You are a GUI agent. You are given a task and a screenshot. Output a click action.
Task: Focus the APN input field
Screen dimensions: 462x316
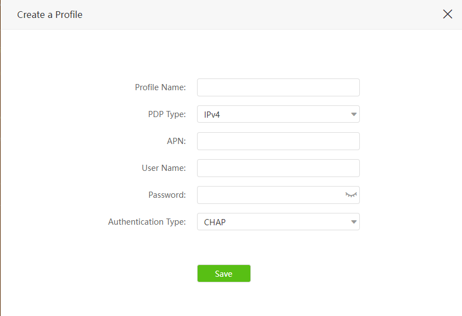pyautogui.click(x=278, y=141)
